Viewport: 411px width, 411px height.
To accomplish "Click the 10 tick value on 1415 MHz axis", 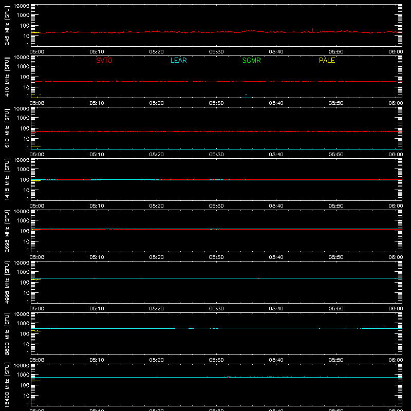I will tap(26, 190).
